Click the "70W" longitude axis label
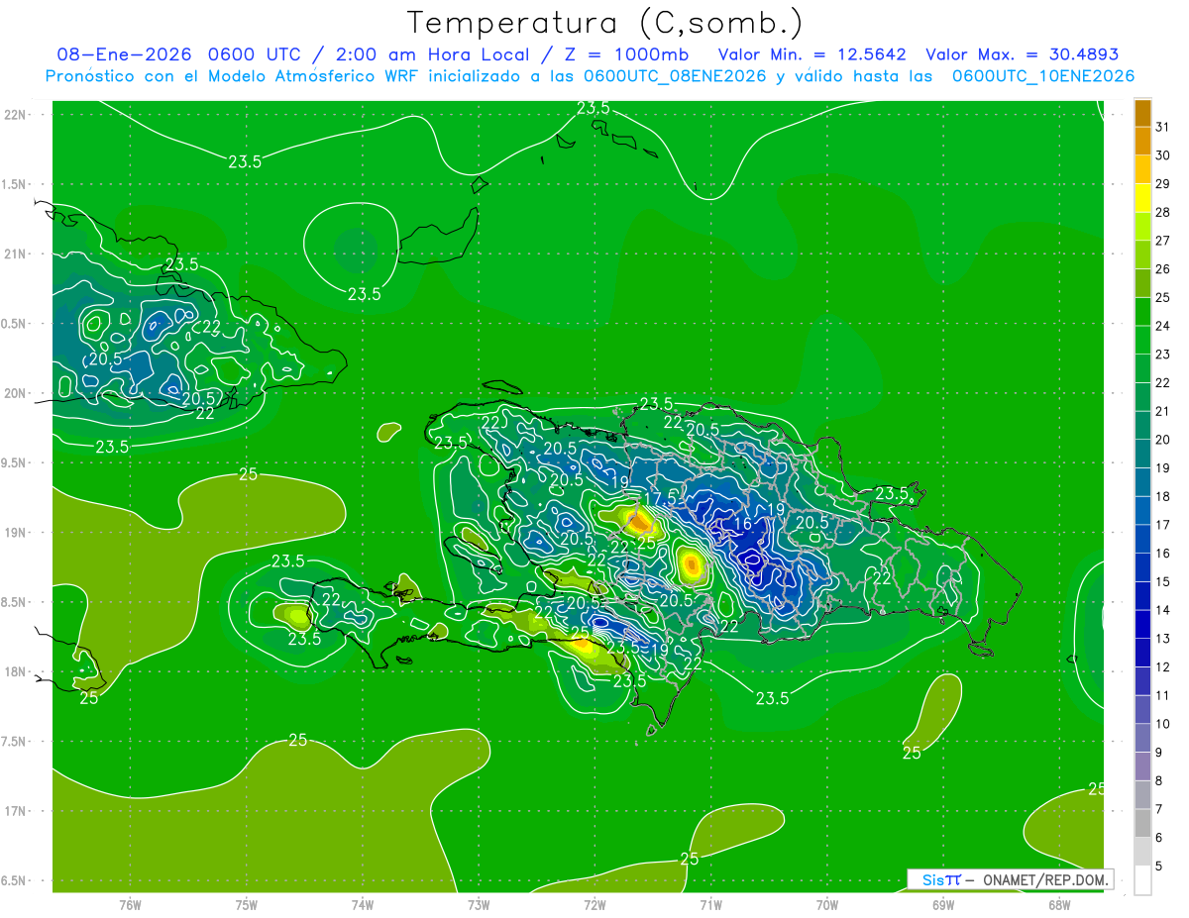Viewport: 1189px width, 918px height. [827, 905]
